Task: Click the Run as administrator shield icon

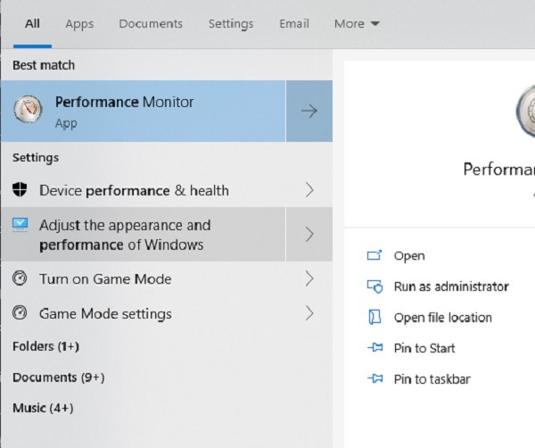Action: click(x=375, y=286)
